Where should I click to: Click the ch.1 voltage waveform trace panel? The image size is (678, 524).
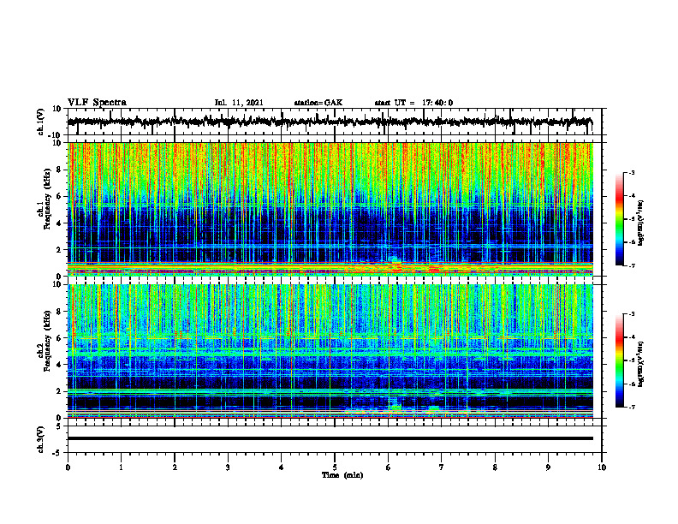click(x=335, y=122)
